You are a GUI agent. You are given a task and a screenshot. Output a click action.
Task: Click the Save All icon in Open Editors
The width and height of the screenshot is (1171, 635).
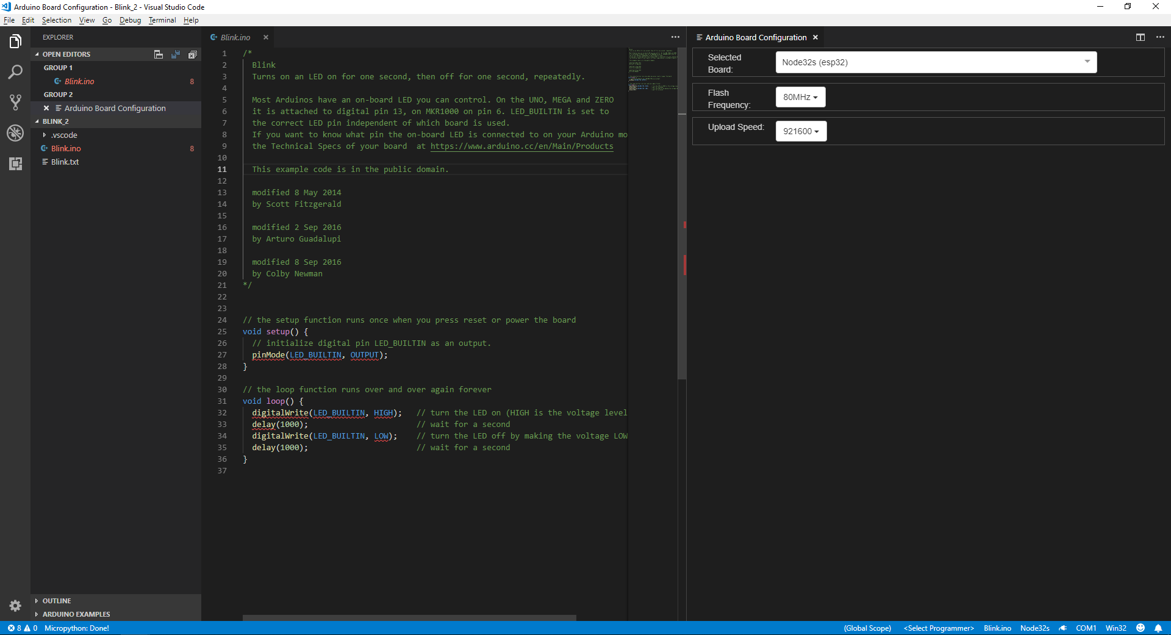[176, 54]
